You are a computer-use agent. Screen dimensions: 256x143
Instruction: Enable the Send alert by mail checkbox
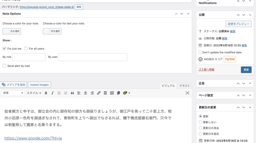coord(4,66)
